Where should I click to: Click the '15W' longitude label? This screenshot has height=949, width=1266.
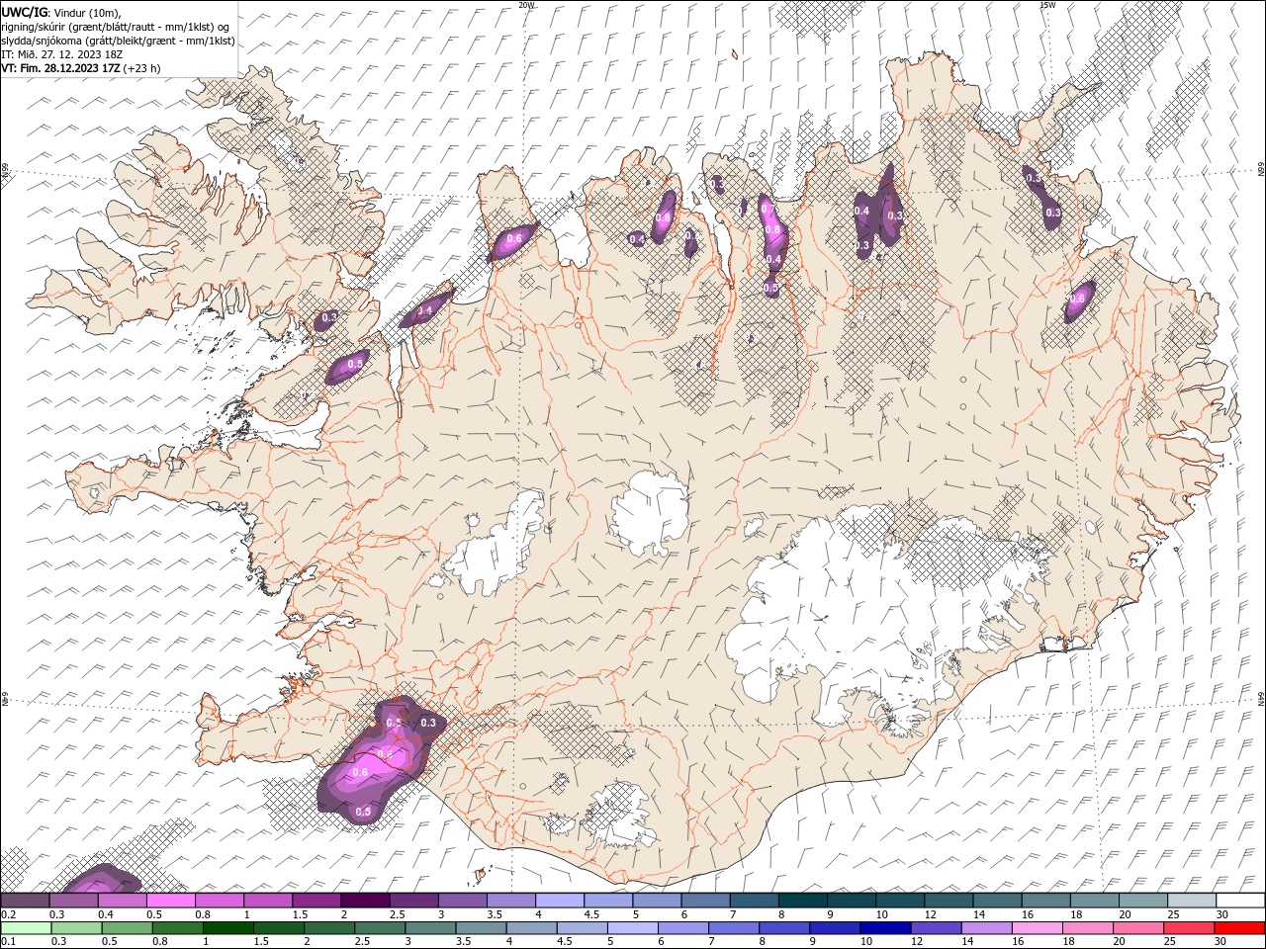click(1047, 5)
